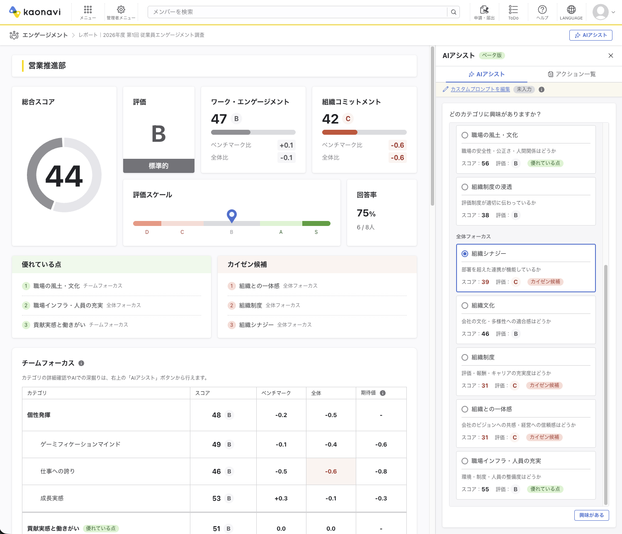
Task: Click the 未入力 status badge
Action: [524, 89]
